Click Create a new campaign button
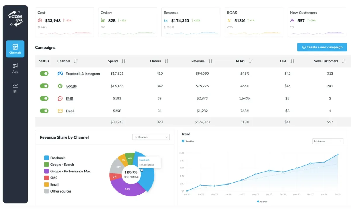Viewport: 351px width, 215px height. tap(322, 47)
